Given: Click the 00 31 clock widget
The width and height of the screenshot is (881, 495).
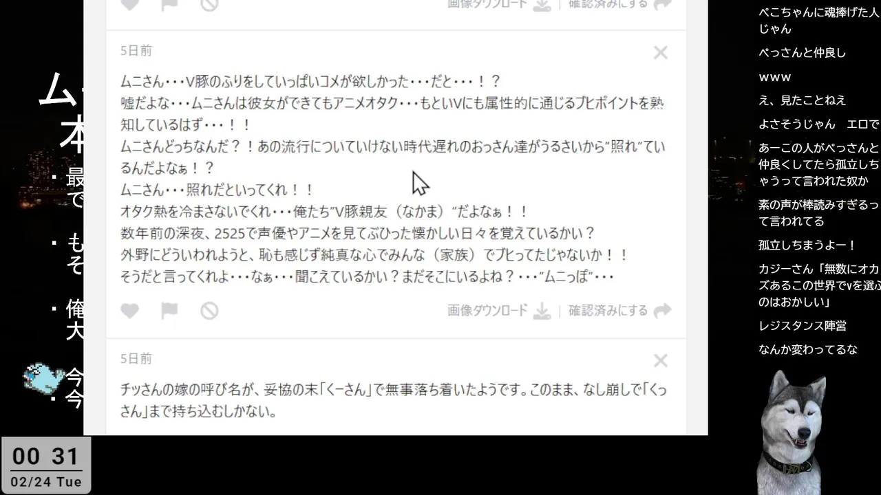Looking at the screenshot, I should 45,465.
